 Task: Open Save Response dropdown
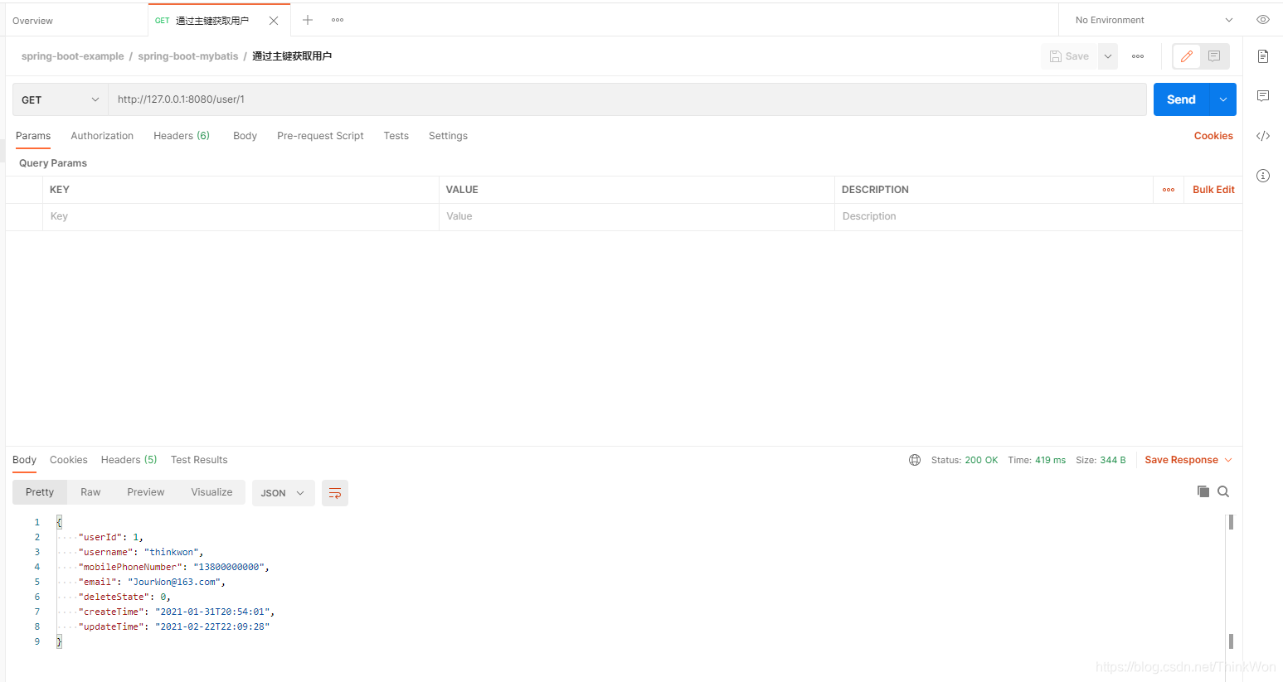coord(1188,460)
